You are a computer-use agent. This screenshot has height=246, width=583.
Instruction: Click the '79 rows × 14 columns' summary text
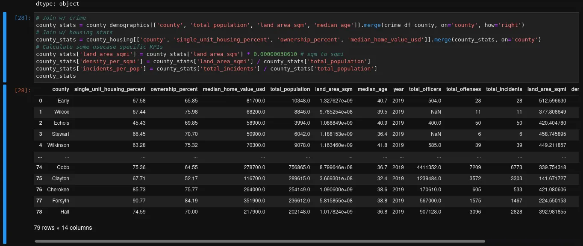click(x=63, y=228)
